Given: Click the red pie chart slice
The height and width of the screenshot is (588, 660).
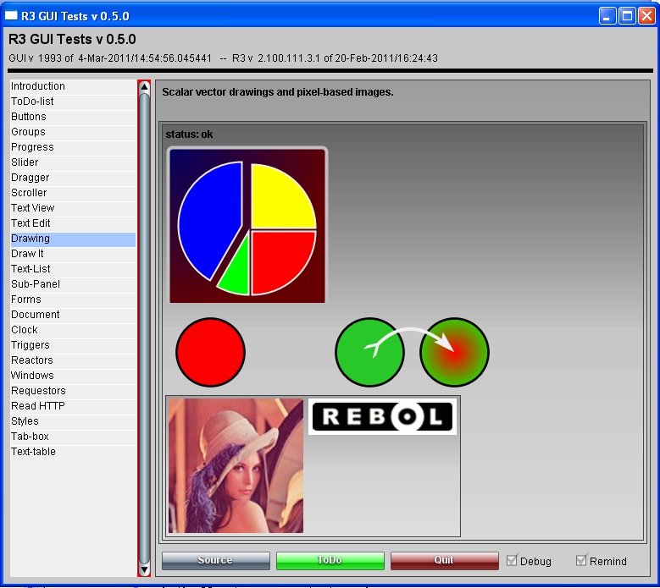Looking at the screenshot, I should [278, 257].
